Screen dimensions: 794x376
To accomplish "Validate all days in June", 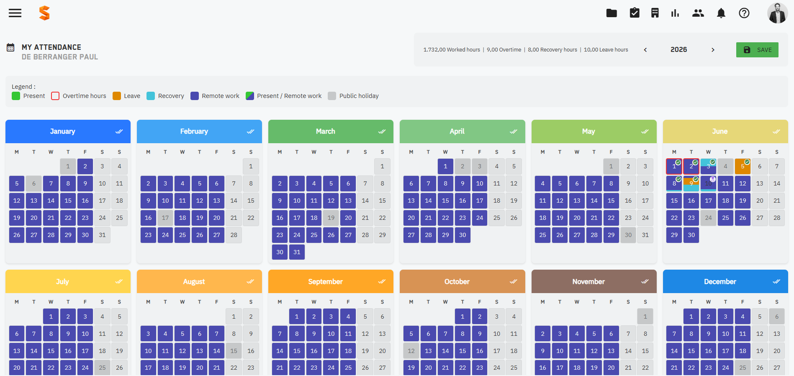I will pyautogui.click(x=776, y=131).
